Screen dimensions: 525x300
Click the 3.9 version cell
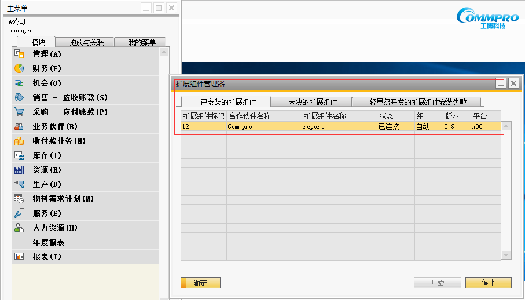click(457, 126)
